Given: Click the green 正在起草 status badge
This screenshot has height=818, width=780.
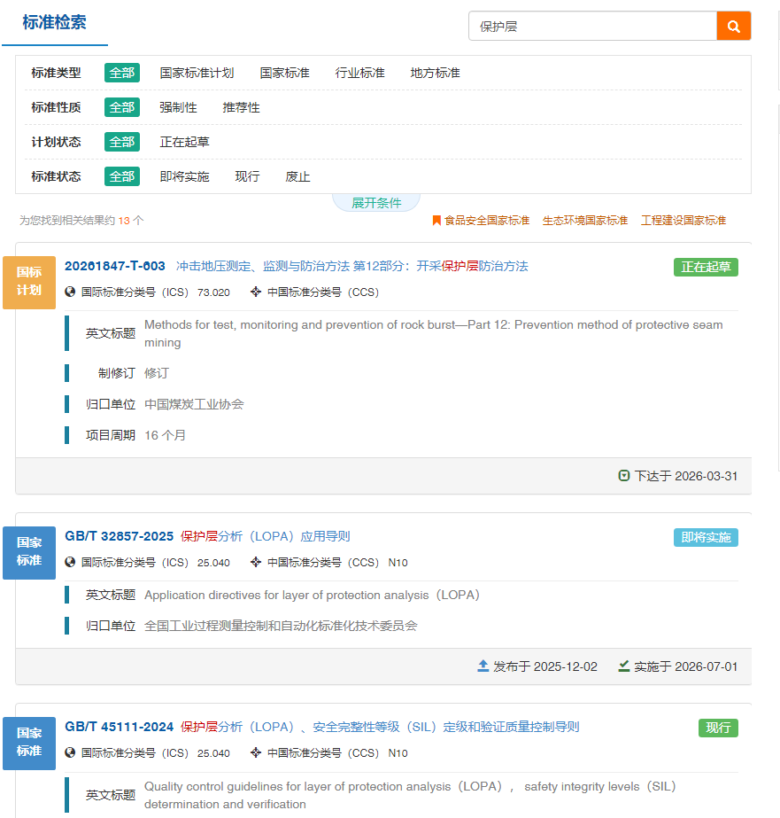Looking at the screenshot, I should click(x=705, y=267).
